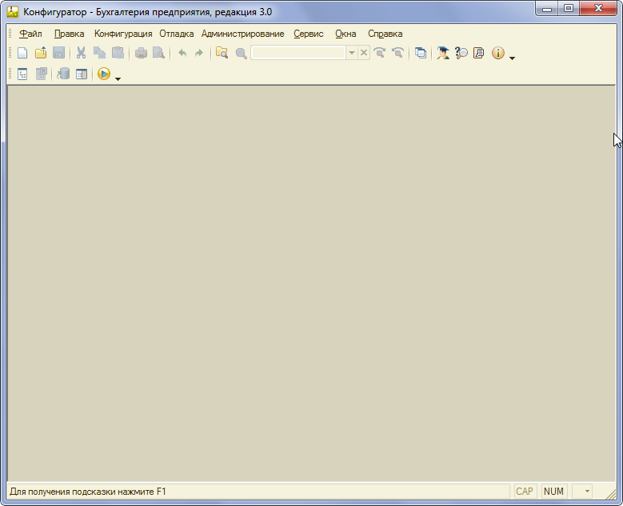
Task: Open the Справка menu
Action: point(385,34)
